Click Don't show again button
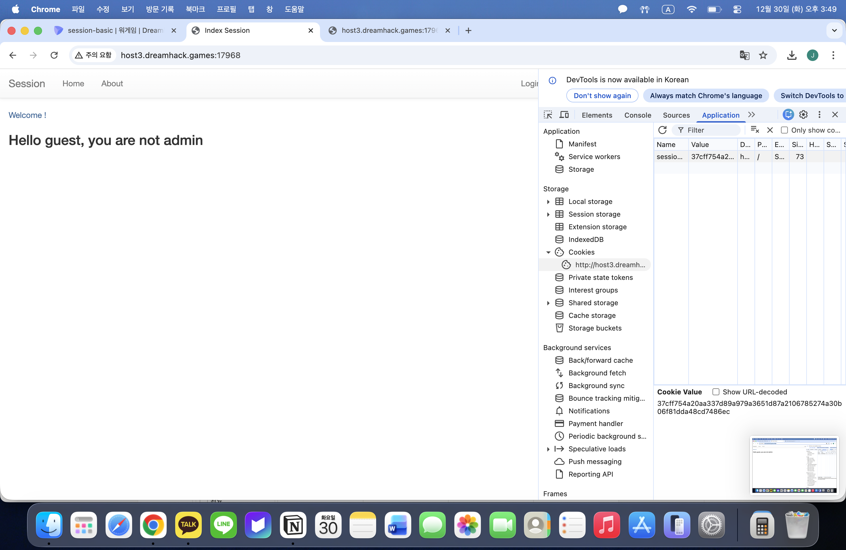The width and height of the screenshot is (846, 550). (602, 96)
